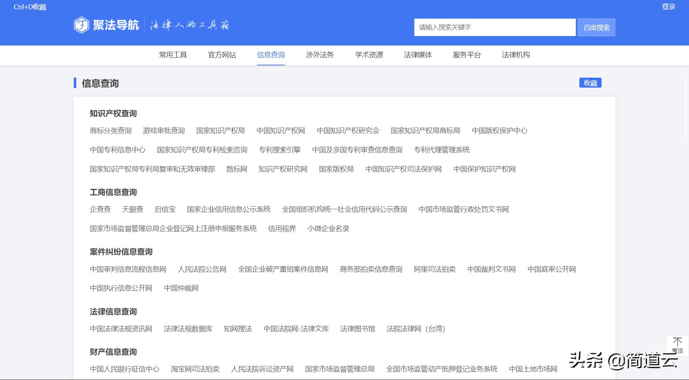The width and height of the screenshot is (689, 380).
Task: Open the 企查查 link
Action: pyautogui.click(x=100, y=209)
